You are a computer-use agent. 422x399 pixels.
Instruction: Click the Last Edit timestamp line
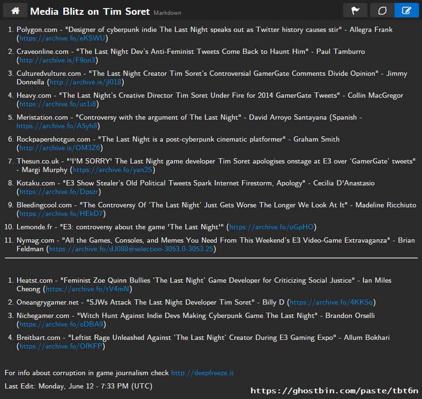click(x=79, y=386)
